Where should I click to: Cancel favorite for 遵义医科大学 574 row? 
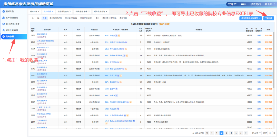coord(268,36)
